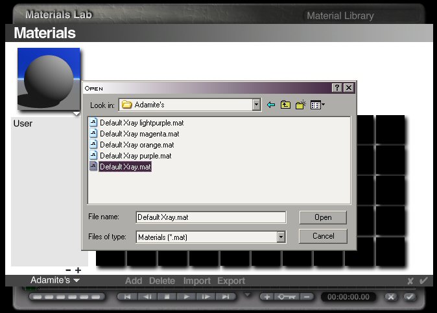
Task: Create a new folder in Open dialog
Action: point(301,105)
